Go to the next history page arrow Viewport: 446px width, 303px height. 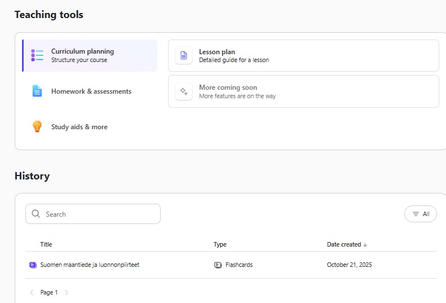pyautogui.click(x=67, y=292)
